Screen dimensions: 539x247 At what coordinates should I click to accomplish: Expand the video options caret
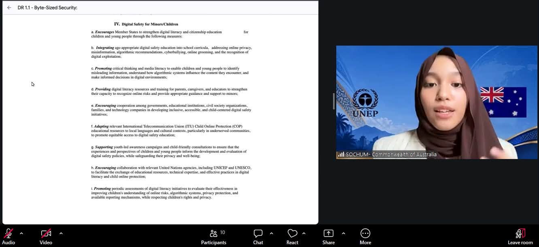pos(61,233)
